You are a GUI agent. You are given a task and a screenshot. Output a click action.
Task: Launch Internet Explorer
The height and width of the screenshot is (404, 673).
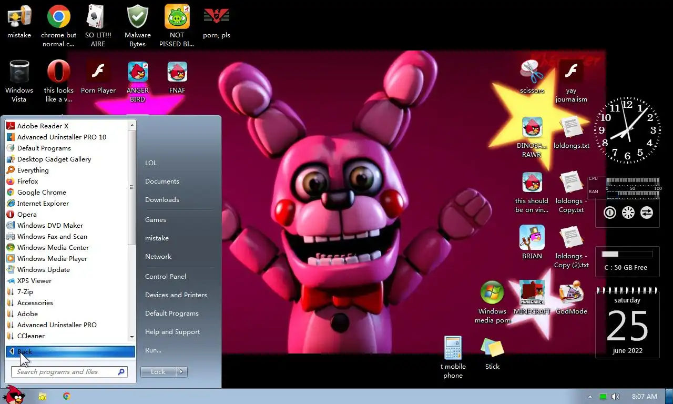pos(67,203)
